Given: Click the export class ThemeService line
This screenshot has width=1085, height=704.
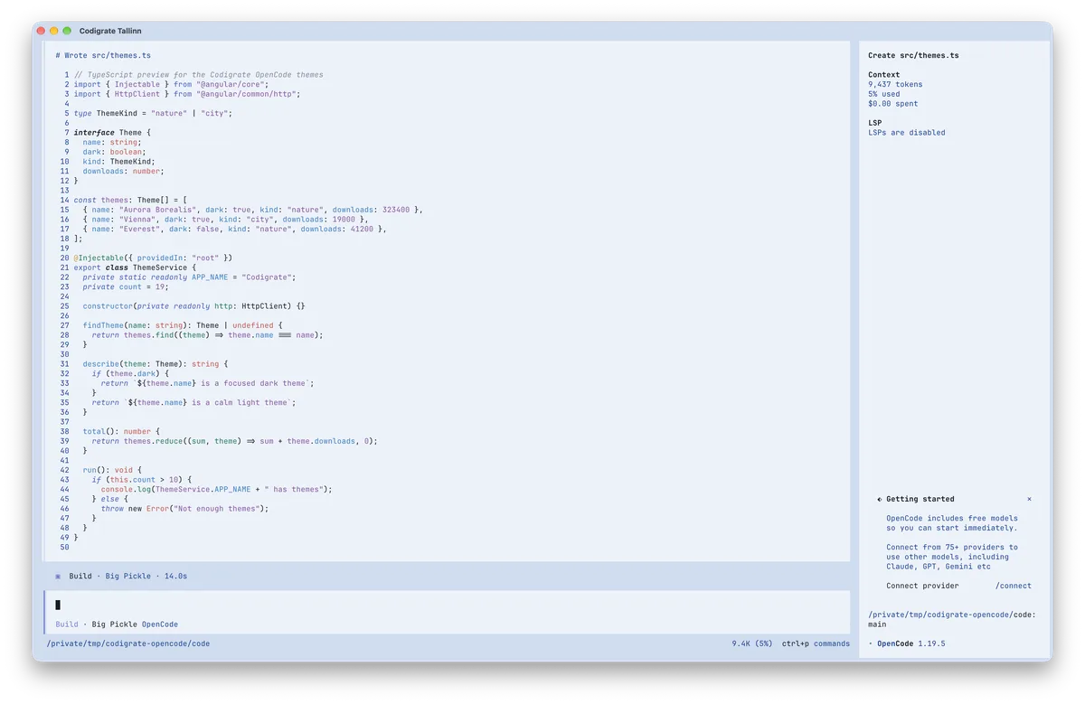Looking at the screenshot, I should (x=135, y=268).
